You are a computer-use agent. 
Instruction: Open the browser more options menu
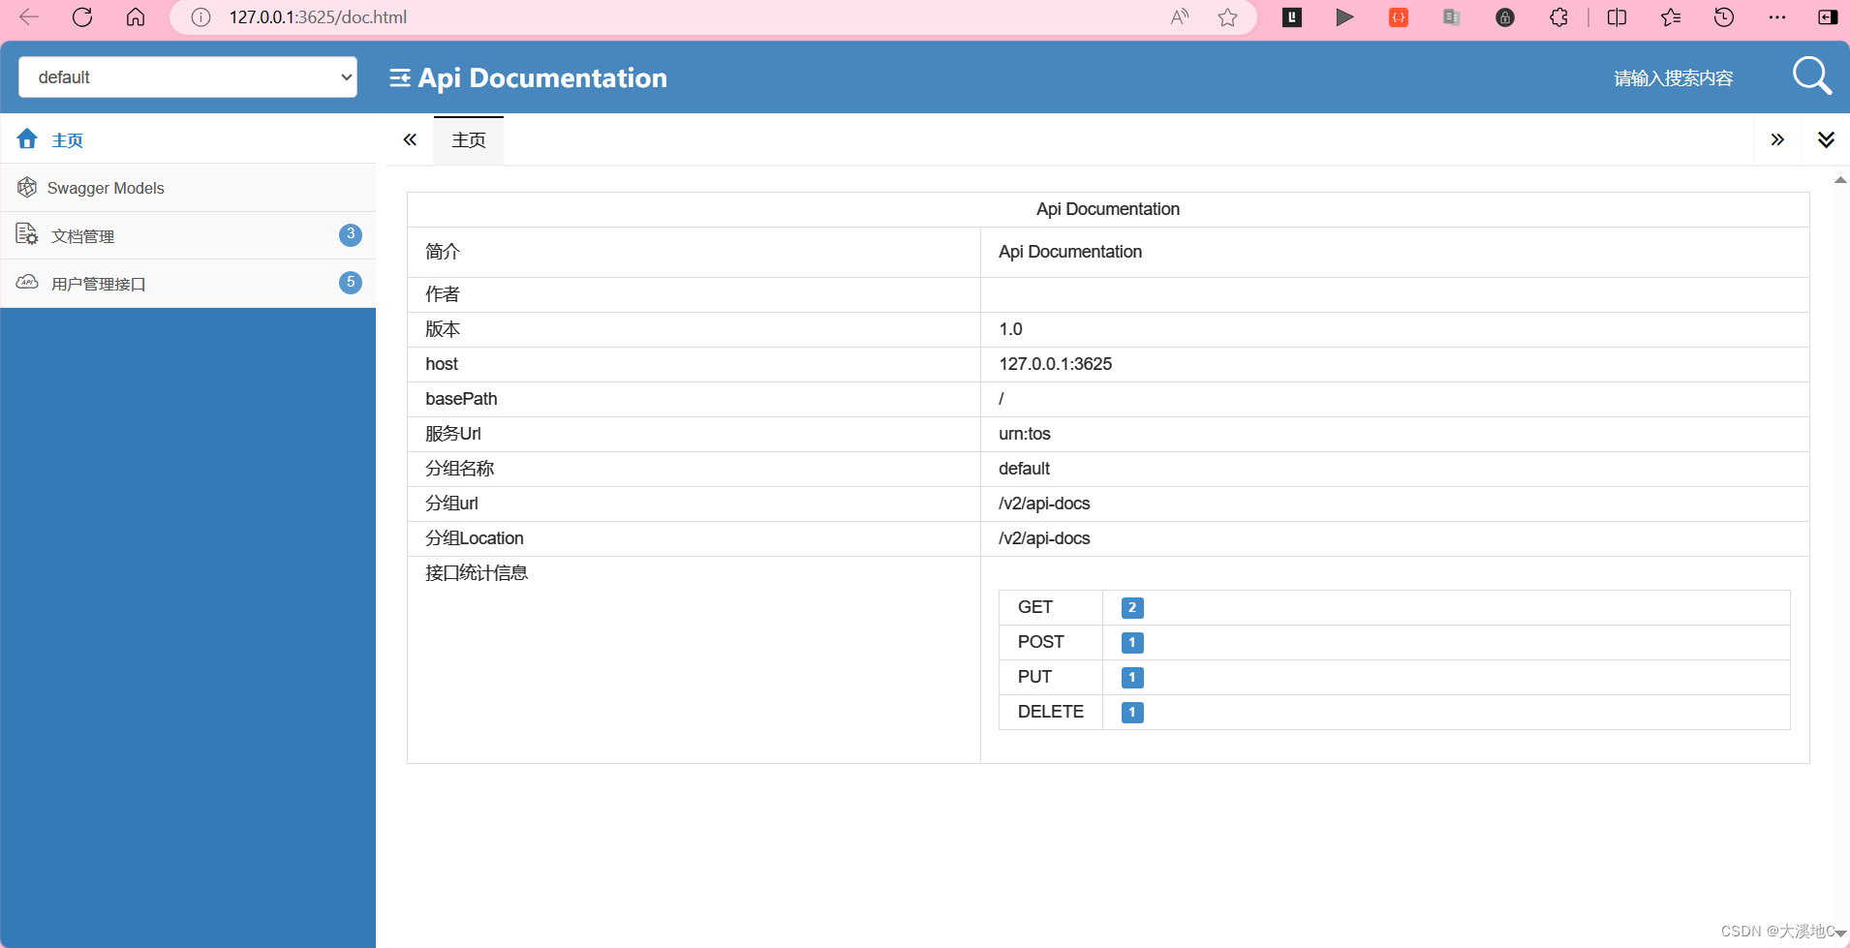[1776, 16]
